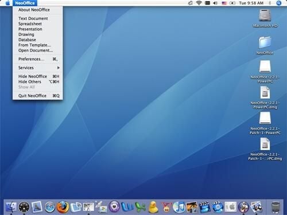Click the NeoOffice menu bar title
The image size is (287, 215).
coord(25,3)
